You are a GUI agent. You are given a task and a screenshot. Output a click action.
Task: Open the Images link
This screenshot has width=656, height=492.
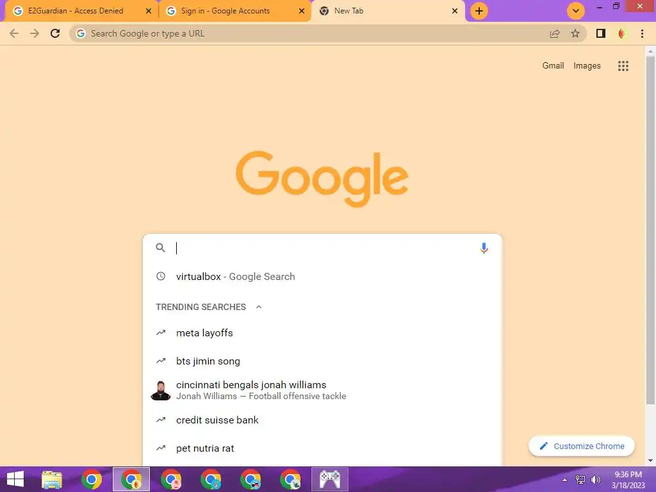pyautogui.click(x=587, y=66)
